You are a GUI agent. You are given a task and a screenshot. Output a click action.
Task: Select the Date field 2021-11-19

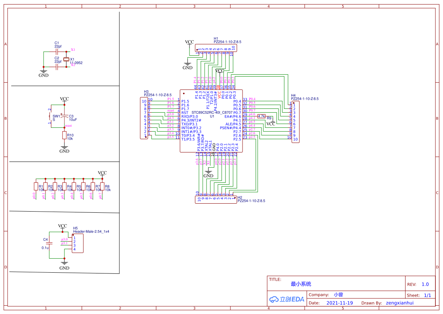(340, 303)
